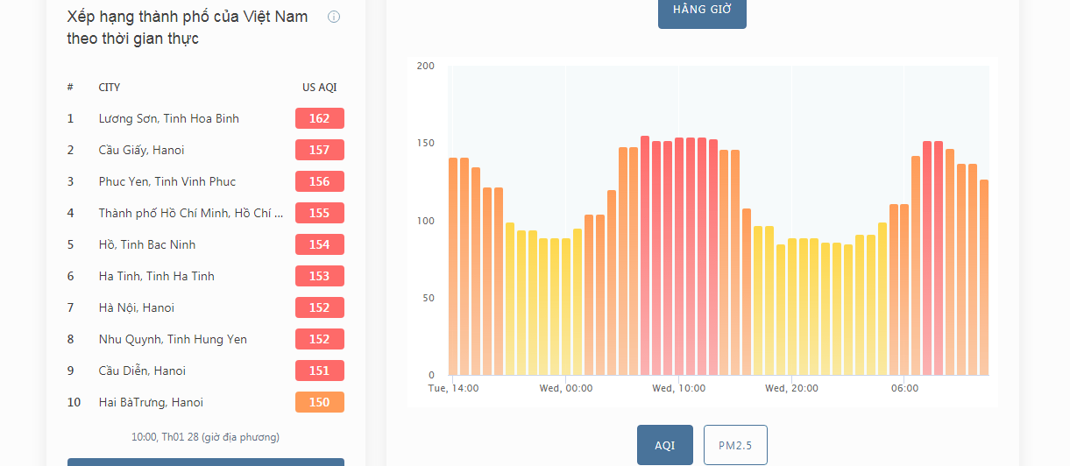The width and height of the screenshot is (1070, 466).
Task: Click the first bar at Tue 14:00
Action: [453, 266]
